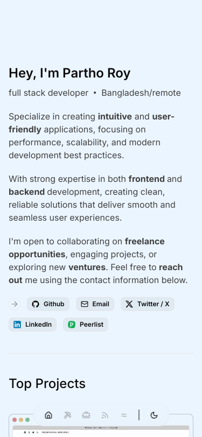Go to Home in the bottom dock
This screenshot has width=202, height=437.
48,415
